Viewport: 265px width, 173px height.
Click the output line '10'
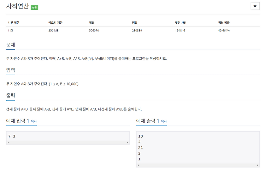(x=140, y=136)
